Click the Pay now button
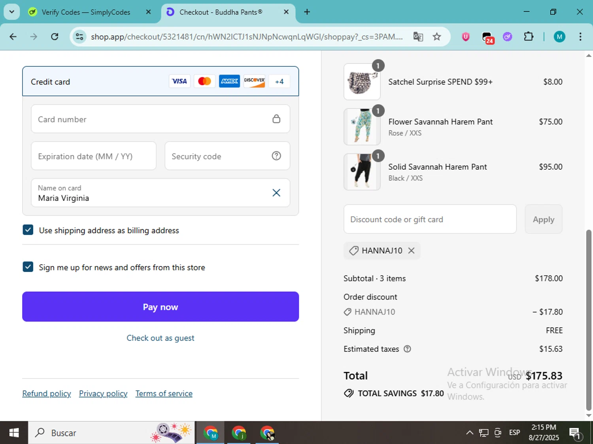 tap(161, 307)
